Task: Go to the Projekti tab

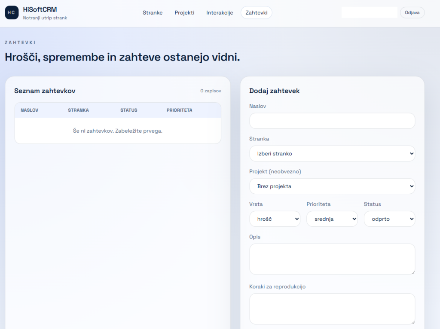Action: coord(184,12)
